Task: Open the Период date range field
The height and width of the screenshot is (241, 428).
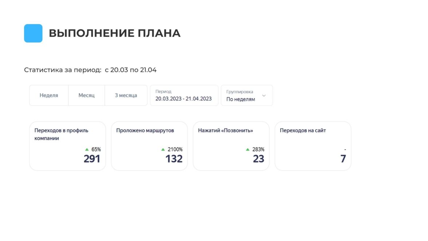Action: tap(184, 95)
